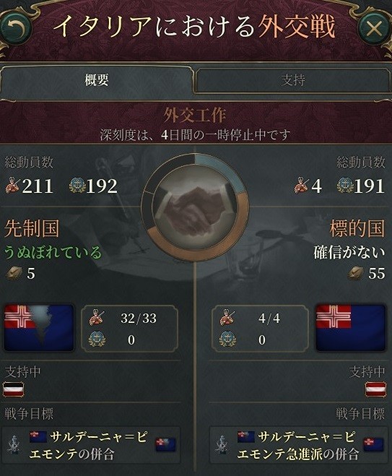Viewport: 392px width, 476px height.
Task: Click the target's supporting Austria flag
Action: coord(375,389)
